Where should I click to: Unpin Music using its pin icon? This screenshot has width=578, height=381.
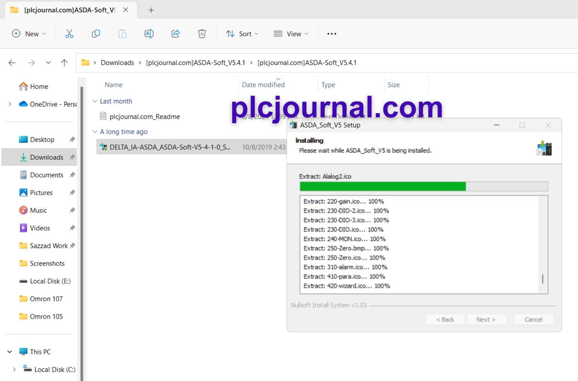click(x=72, y=210)
